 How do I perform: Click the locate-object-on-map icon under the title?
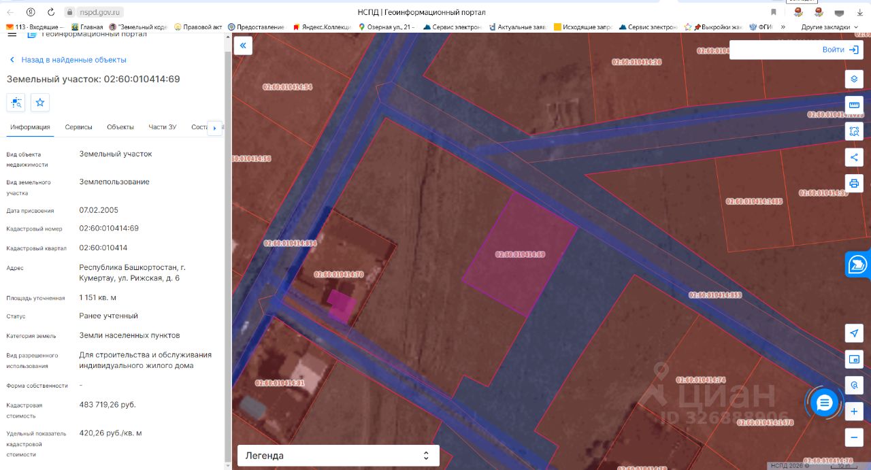(16, 103)
